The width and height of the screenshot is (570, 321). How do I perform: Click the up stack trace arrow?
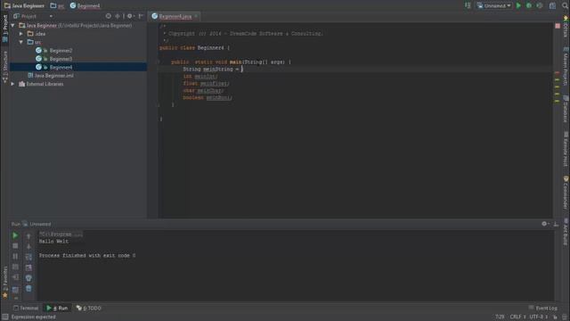click(x=28, y=236)
